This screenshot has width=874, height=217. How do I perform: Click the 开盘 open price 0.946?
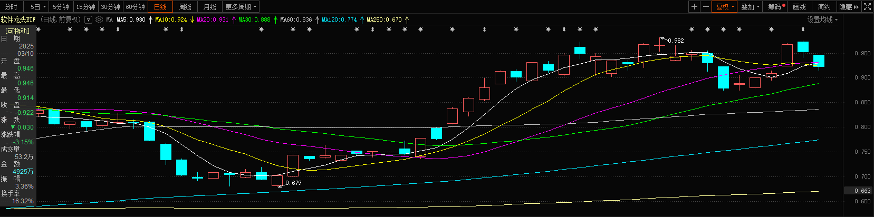25,68
